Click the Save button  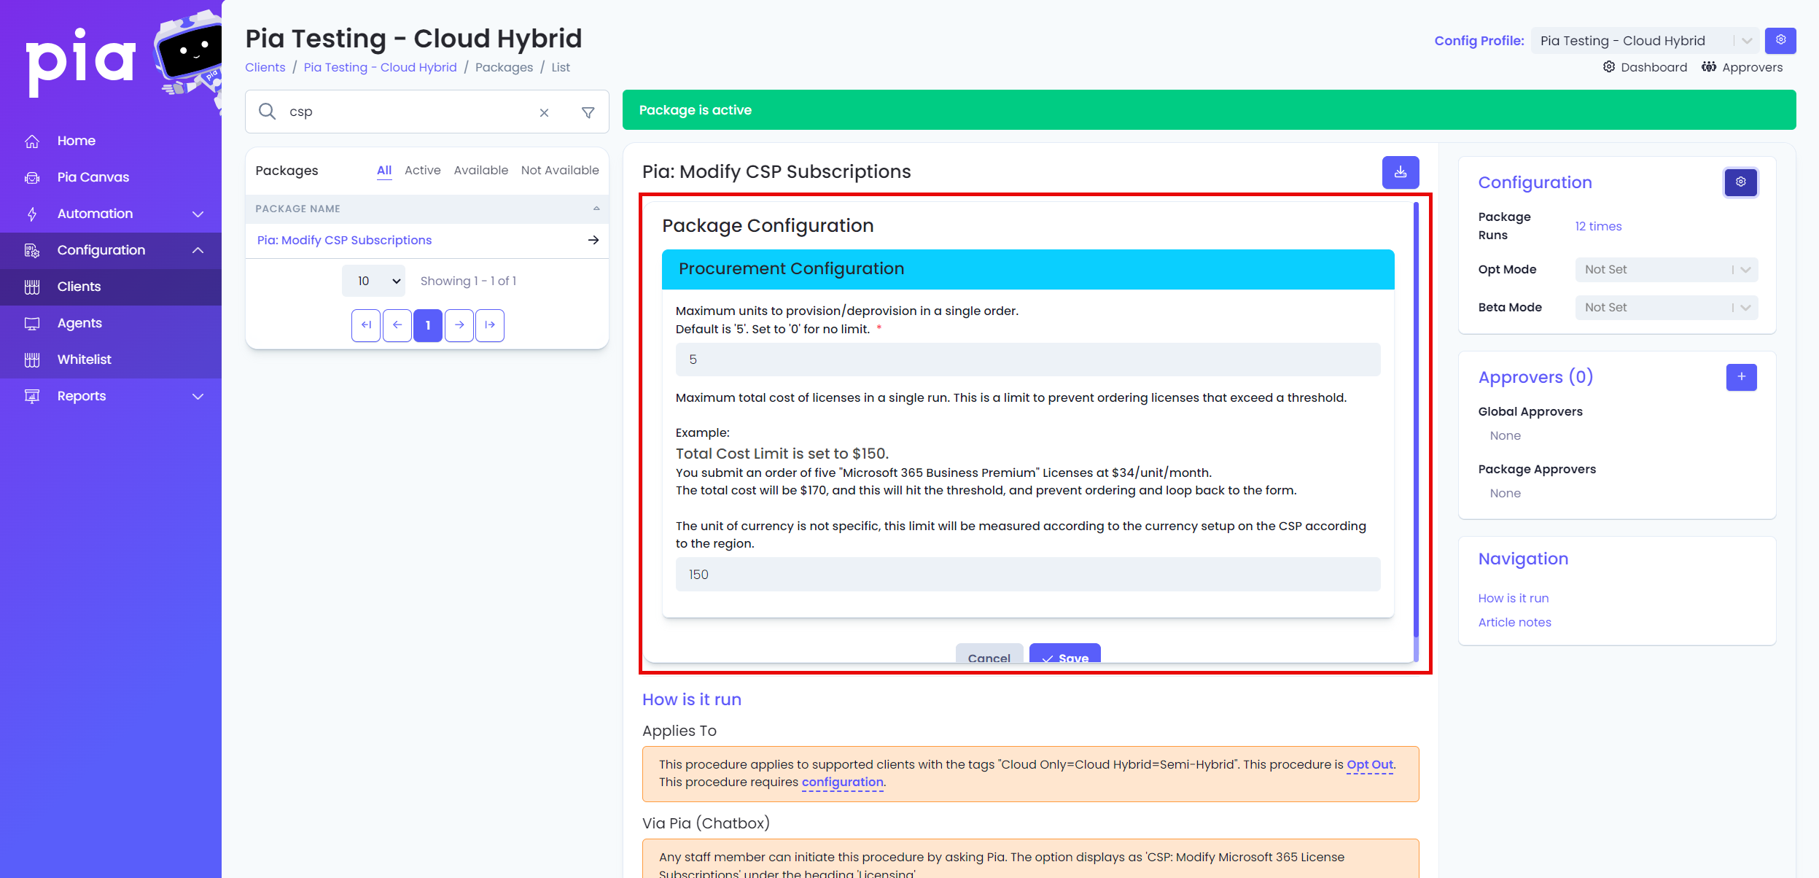1064,654
